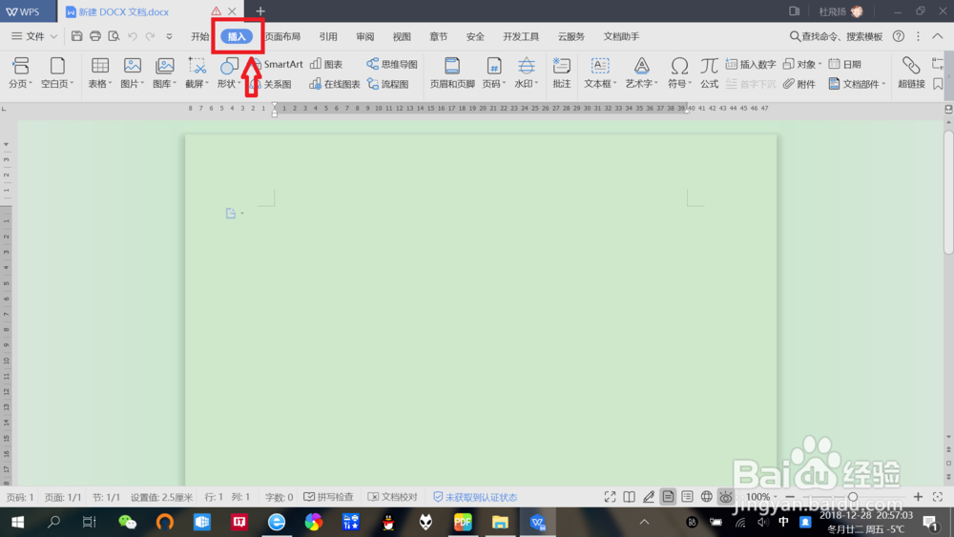This screenshot has width=954, height=537.
Task: Show hidden system tray icons
Action: click(x=644, y=522)
